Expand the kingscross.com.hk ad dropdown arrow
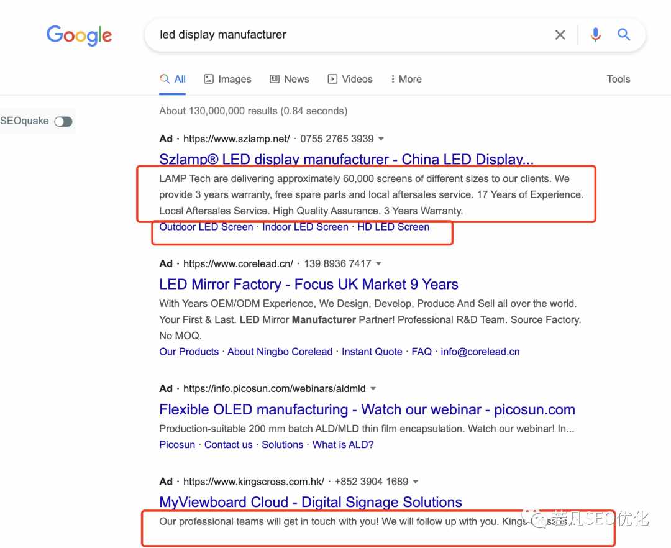The width and height of the screenshot is (671, 548). pos(415,482)
